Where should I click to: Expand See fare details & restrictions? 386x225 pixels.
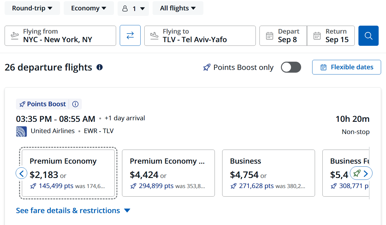click(73, 211)
